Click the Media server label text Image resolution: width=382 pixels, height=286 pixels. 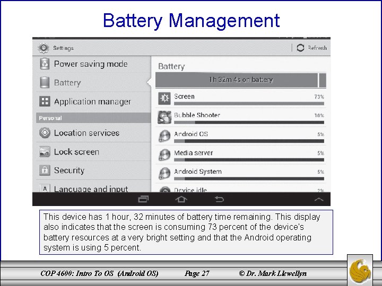[194, 153]
